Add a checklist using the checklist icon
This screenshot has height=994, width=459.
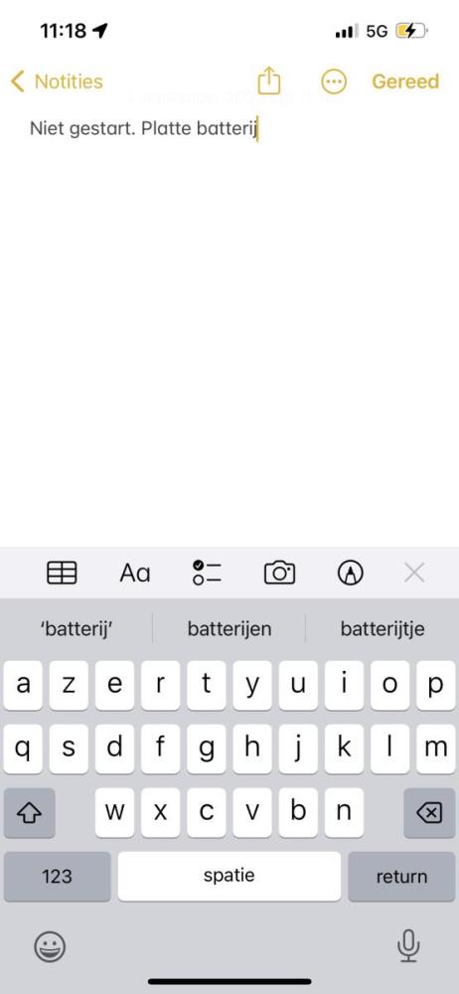[x=207, y=573]
